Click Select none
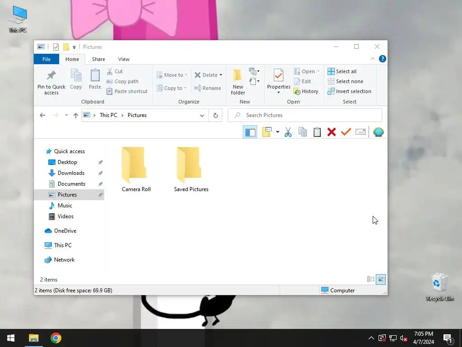The width and height of the screenshot is (462, 347). point(345,81)
